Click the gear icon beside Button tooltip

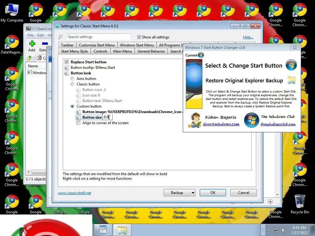66,68
